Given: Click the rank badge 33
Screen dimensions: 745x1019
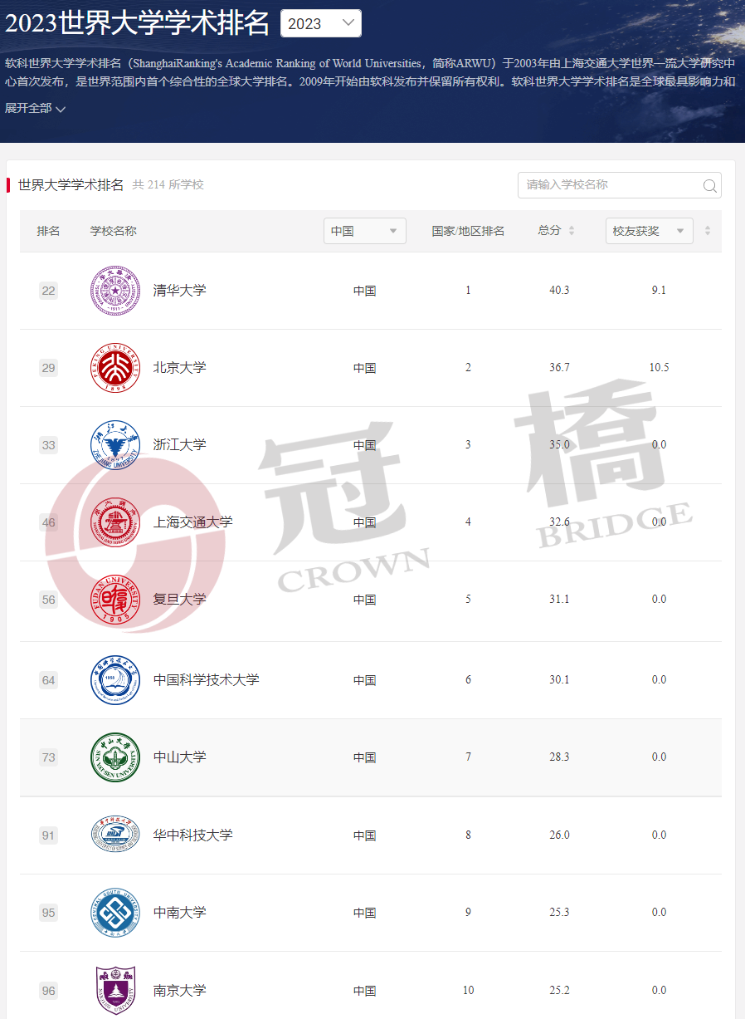Looking at the screenshot, I should [x=49, y=445].
